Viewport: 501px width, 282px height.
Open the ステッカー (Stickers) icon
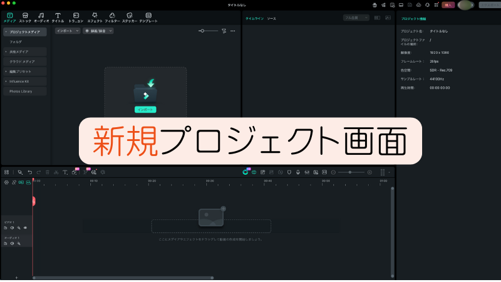tap(130, 17)
